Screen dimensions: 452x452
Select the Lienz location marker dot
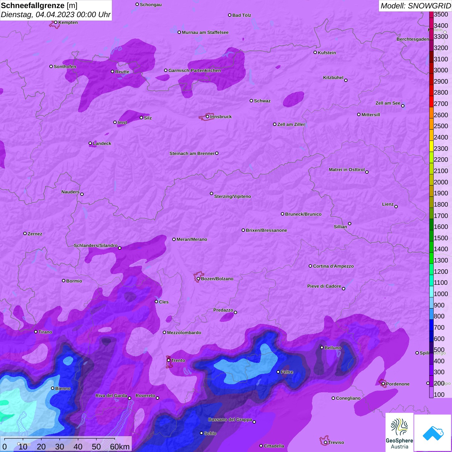tap(396, 207)
